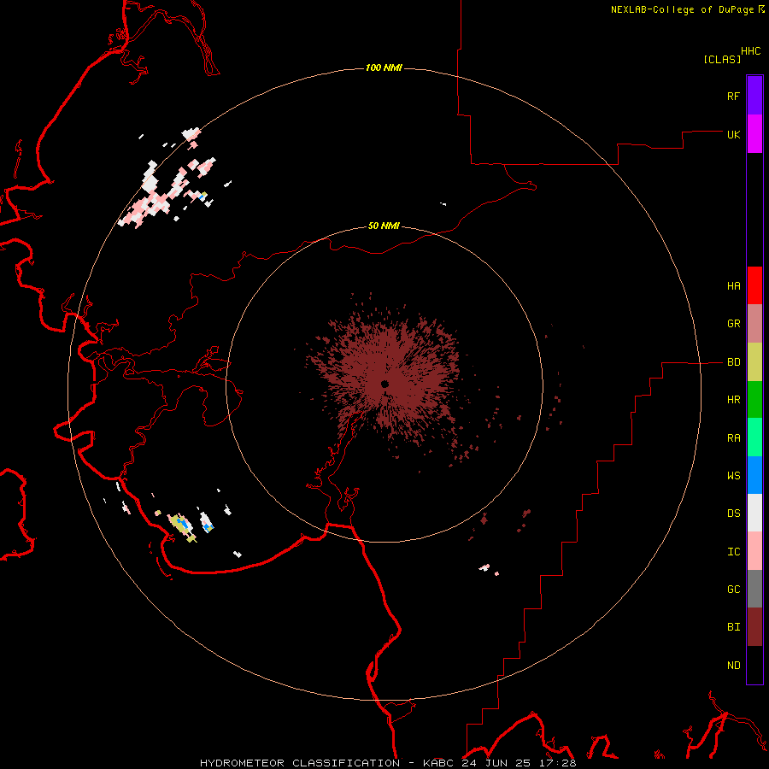Click the RF legend label
The height and width of the screenshot is (769, 769).
[733, 96]
